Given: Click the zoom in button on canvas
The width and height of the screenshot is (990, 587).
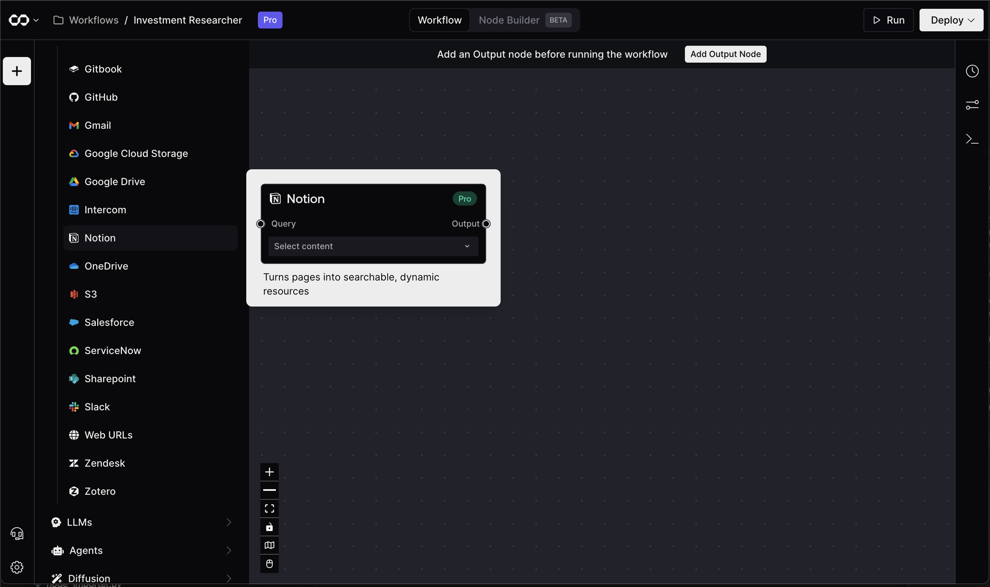Looking at the screenshot, I should 270,472.
